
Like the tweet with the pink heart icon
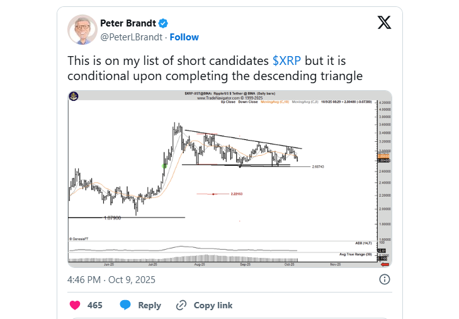click(74, 305)
